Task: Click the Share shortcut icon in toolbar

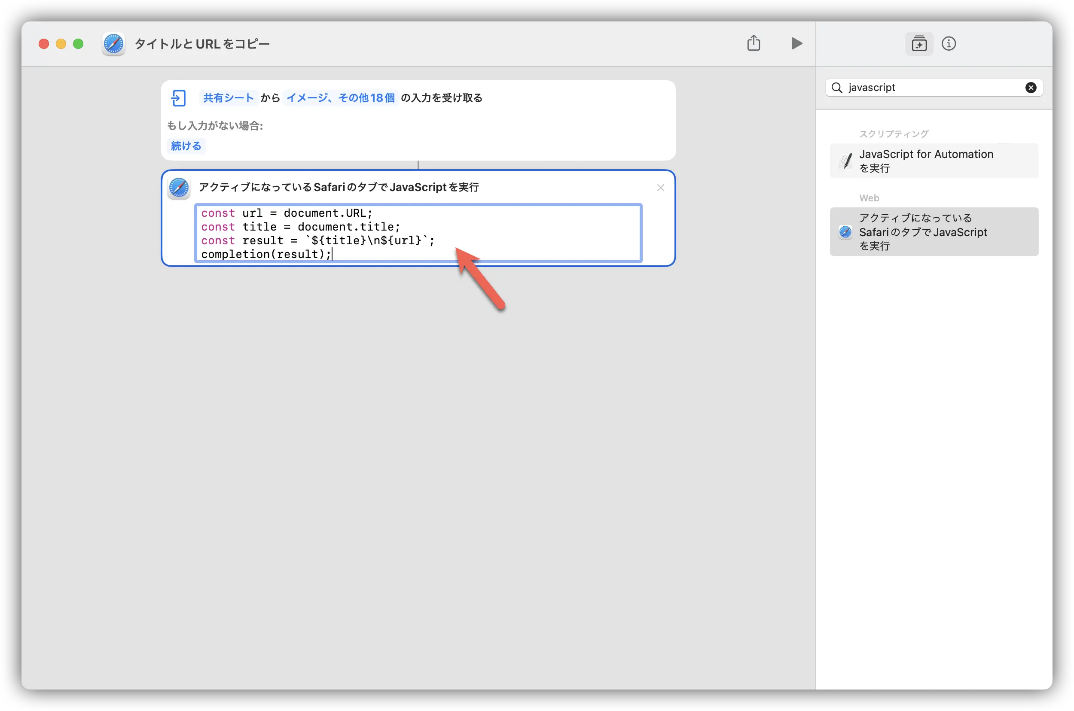Action: [753, 43]
